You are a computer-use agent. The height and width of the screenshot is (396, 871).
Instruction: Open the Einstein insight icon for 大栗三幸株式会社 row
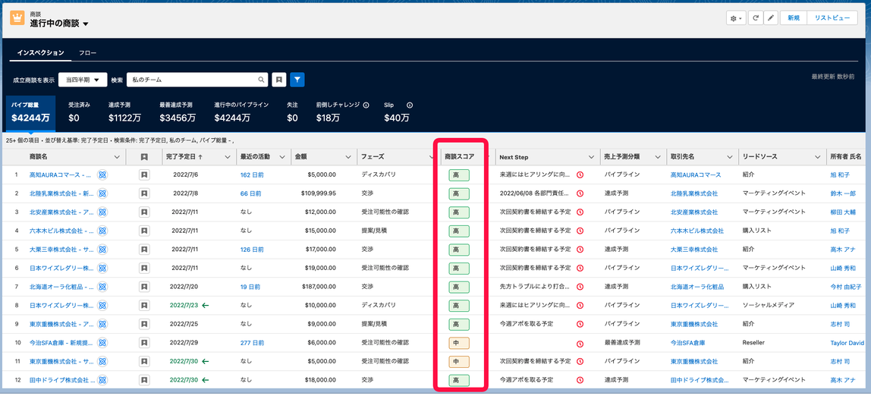102,250
